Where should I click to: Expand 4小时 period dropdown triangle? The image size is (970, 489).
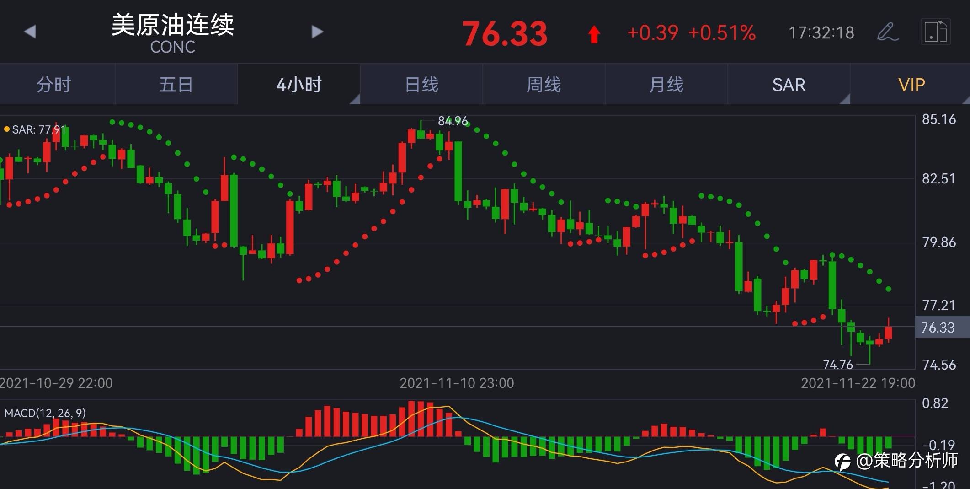point(356,99)
